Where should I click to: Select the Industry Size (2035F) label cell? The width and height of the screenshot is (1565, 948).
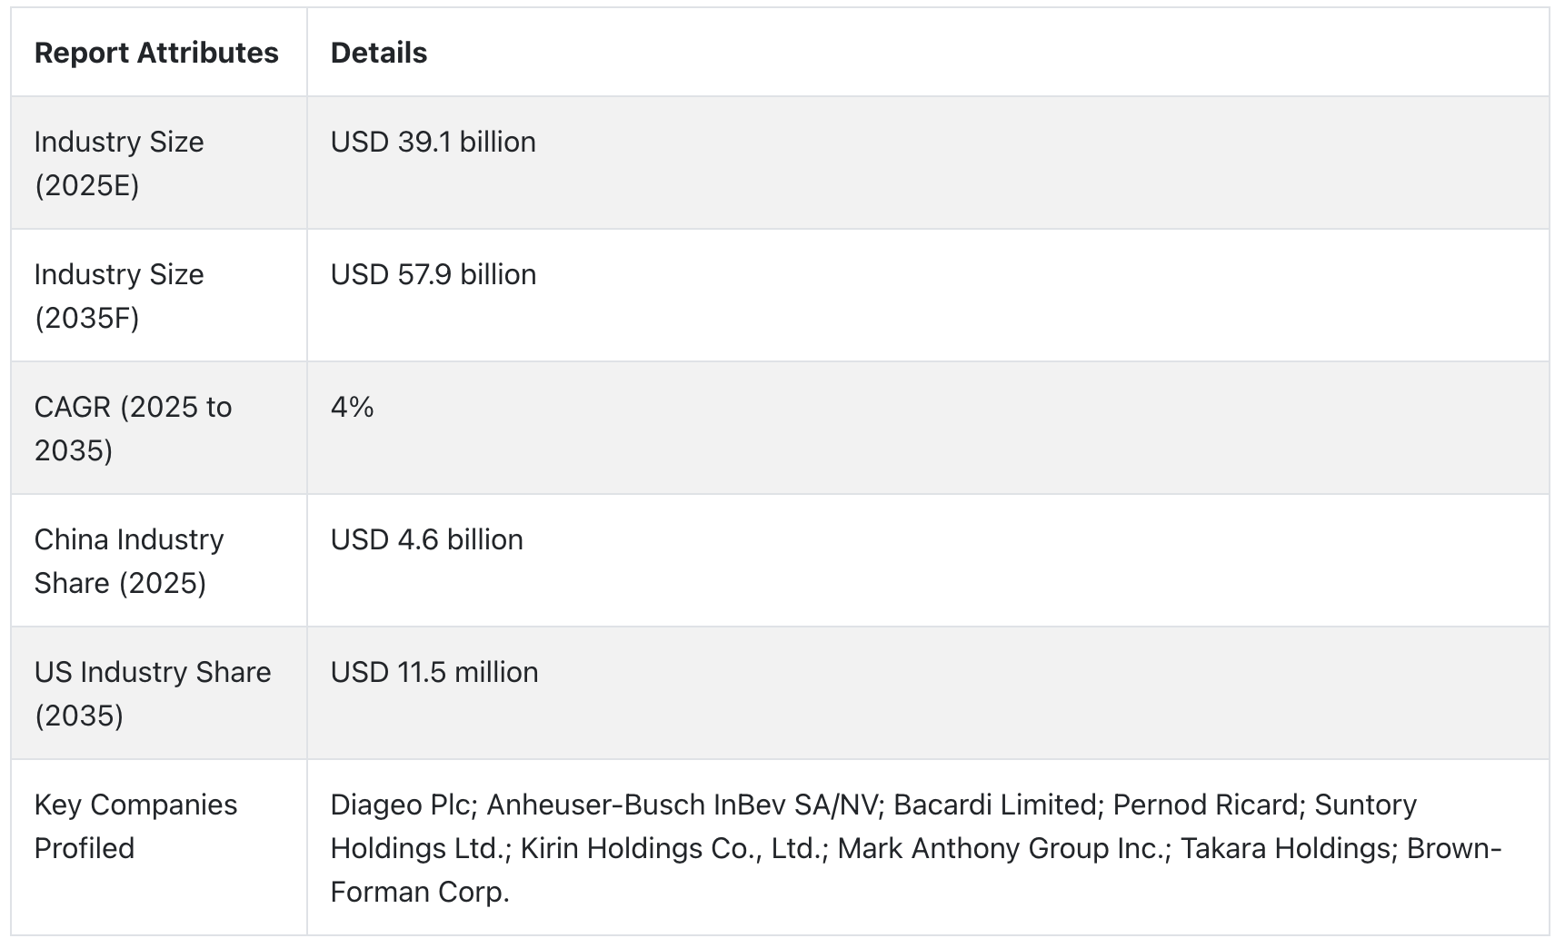tap(158, 296)
